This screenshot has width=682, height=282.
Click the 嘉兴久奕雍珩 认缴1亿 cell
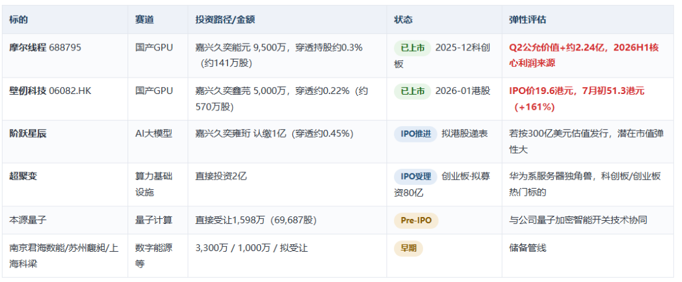coord(287,142)
